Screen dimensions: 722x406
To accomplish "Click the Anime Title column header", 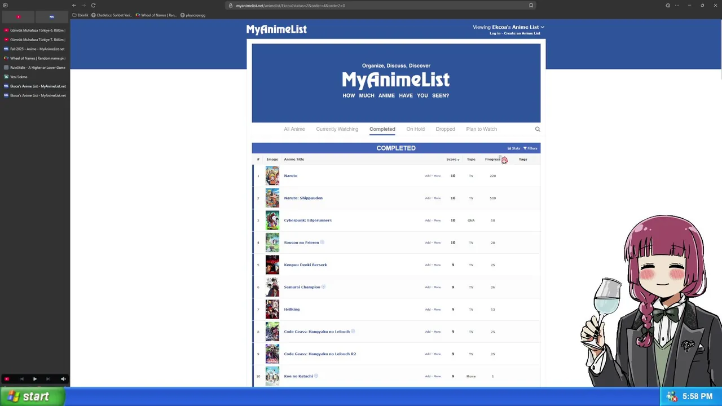I will point(294,160).
